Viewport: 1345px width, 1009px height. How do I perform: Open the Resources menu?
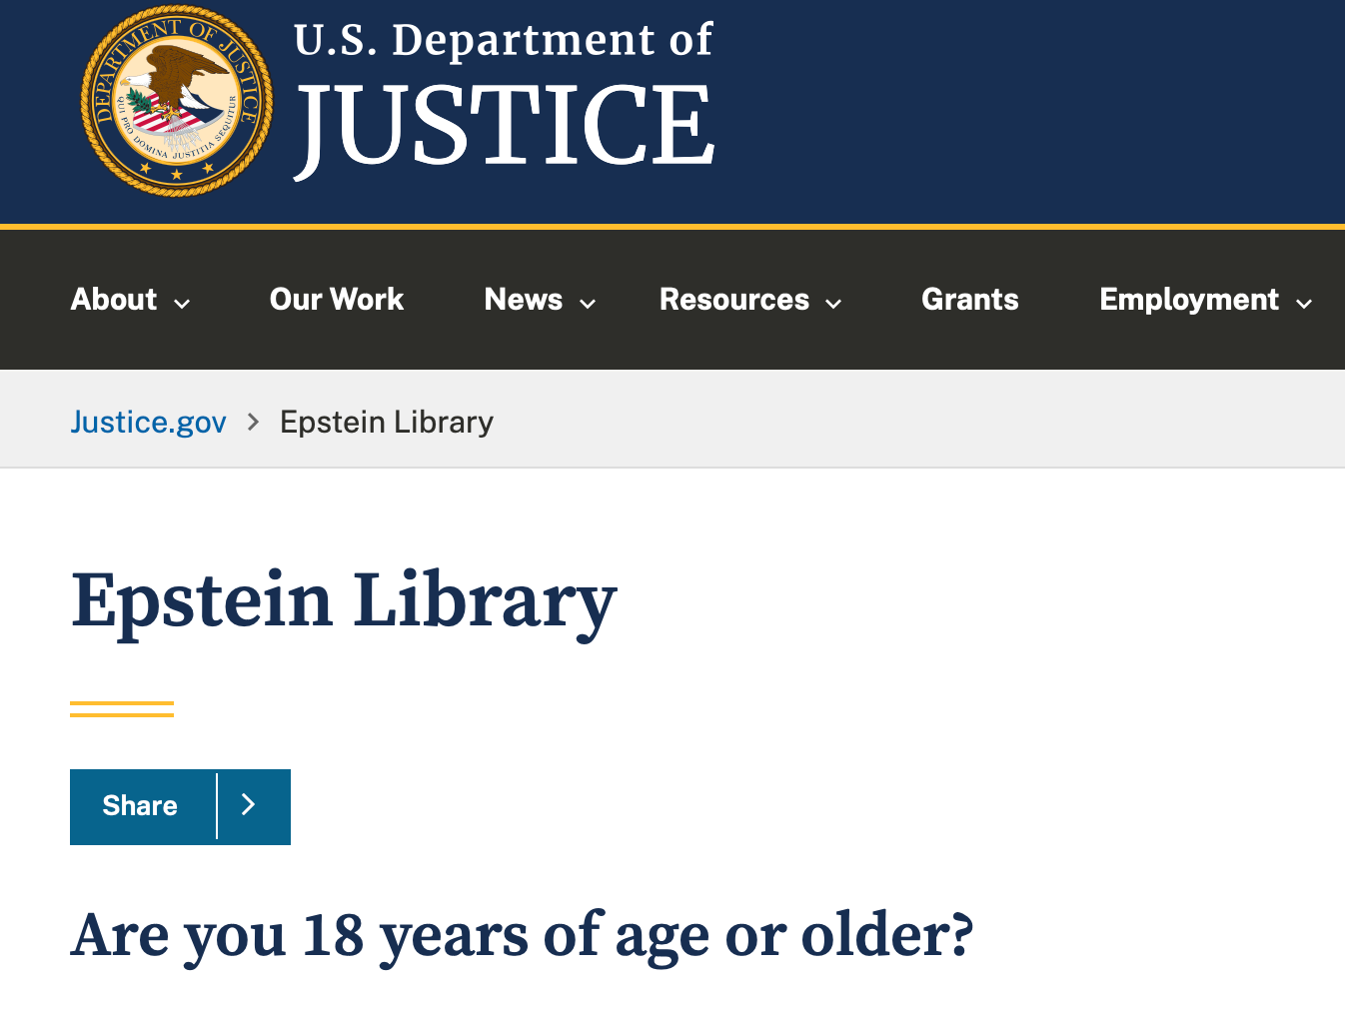[x=734, y=300]
